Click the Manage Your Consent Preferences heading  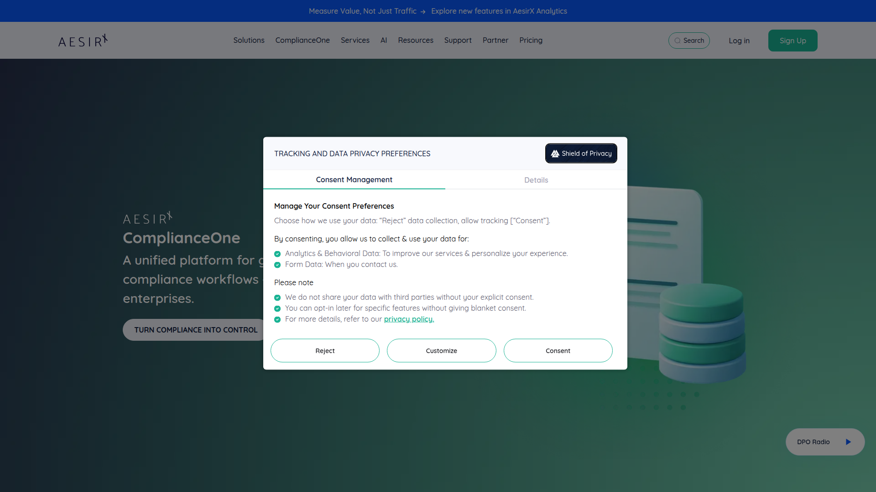coord(334,206)
